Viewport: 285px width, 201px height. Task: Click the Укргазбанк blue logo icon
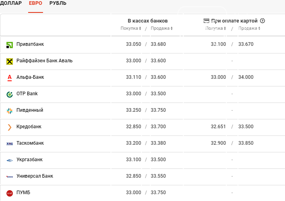point(10,160)
